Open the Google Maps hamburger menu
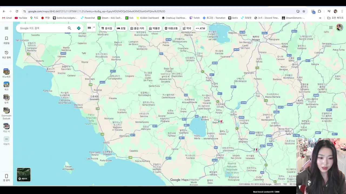This screenshot has height=194, width=346. point(6,28)
